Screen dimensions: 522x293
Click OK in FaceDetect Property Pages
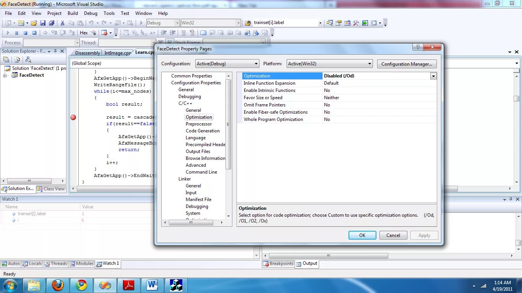pos(362,235)
